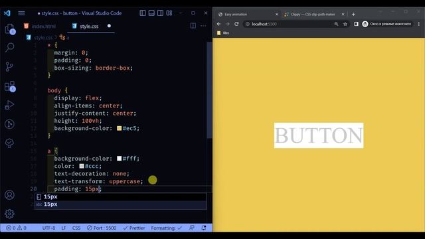Viewport: 425px width, 239px height.
Task: Toggle Formatting status bar item
Action: point(167,228)
